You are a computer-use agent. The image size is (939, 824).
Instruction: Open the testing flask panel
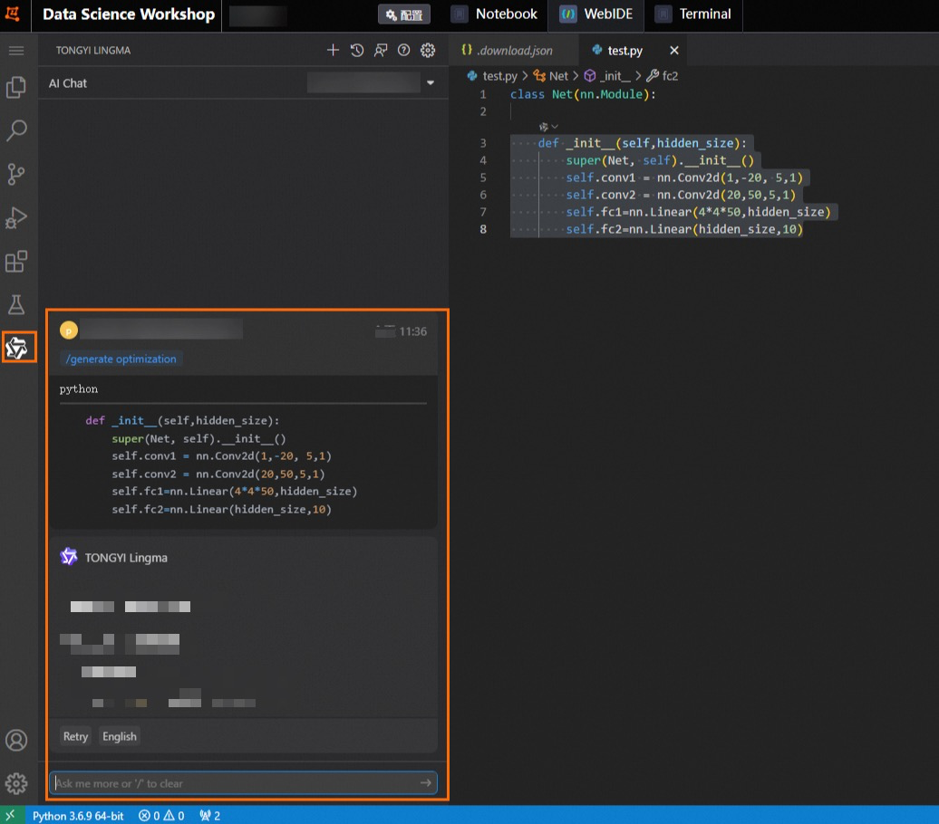18,304
